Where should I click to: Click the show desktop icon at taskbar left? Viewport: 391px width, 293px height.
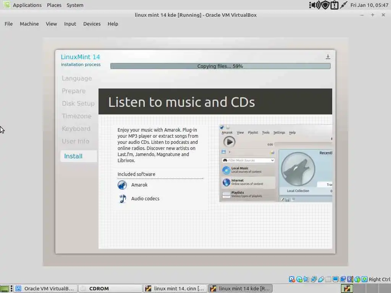5,288
